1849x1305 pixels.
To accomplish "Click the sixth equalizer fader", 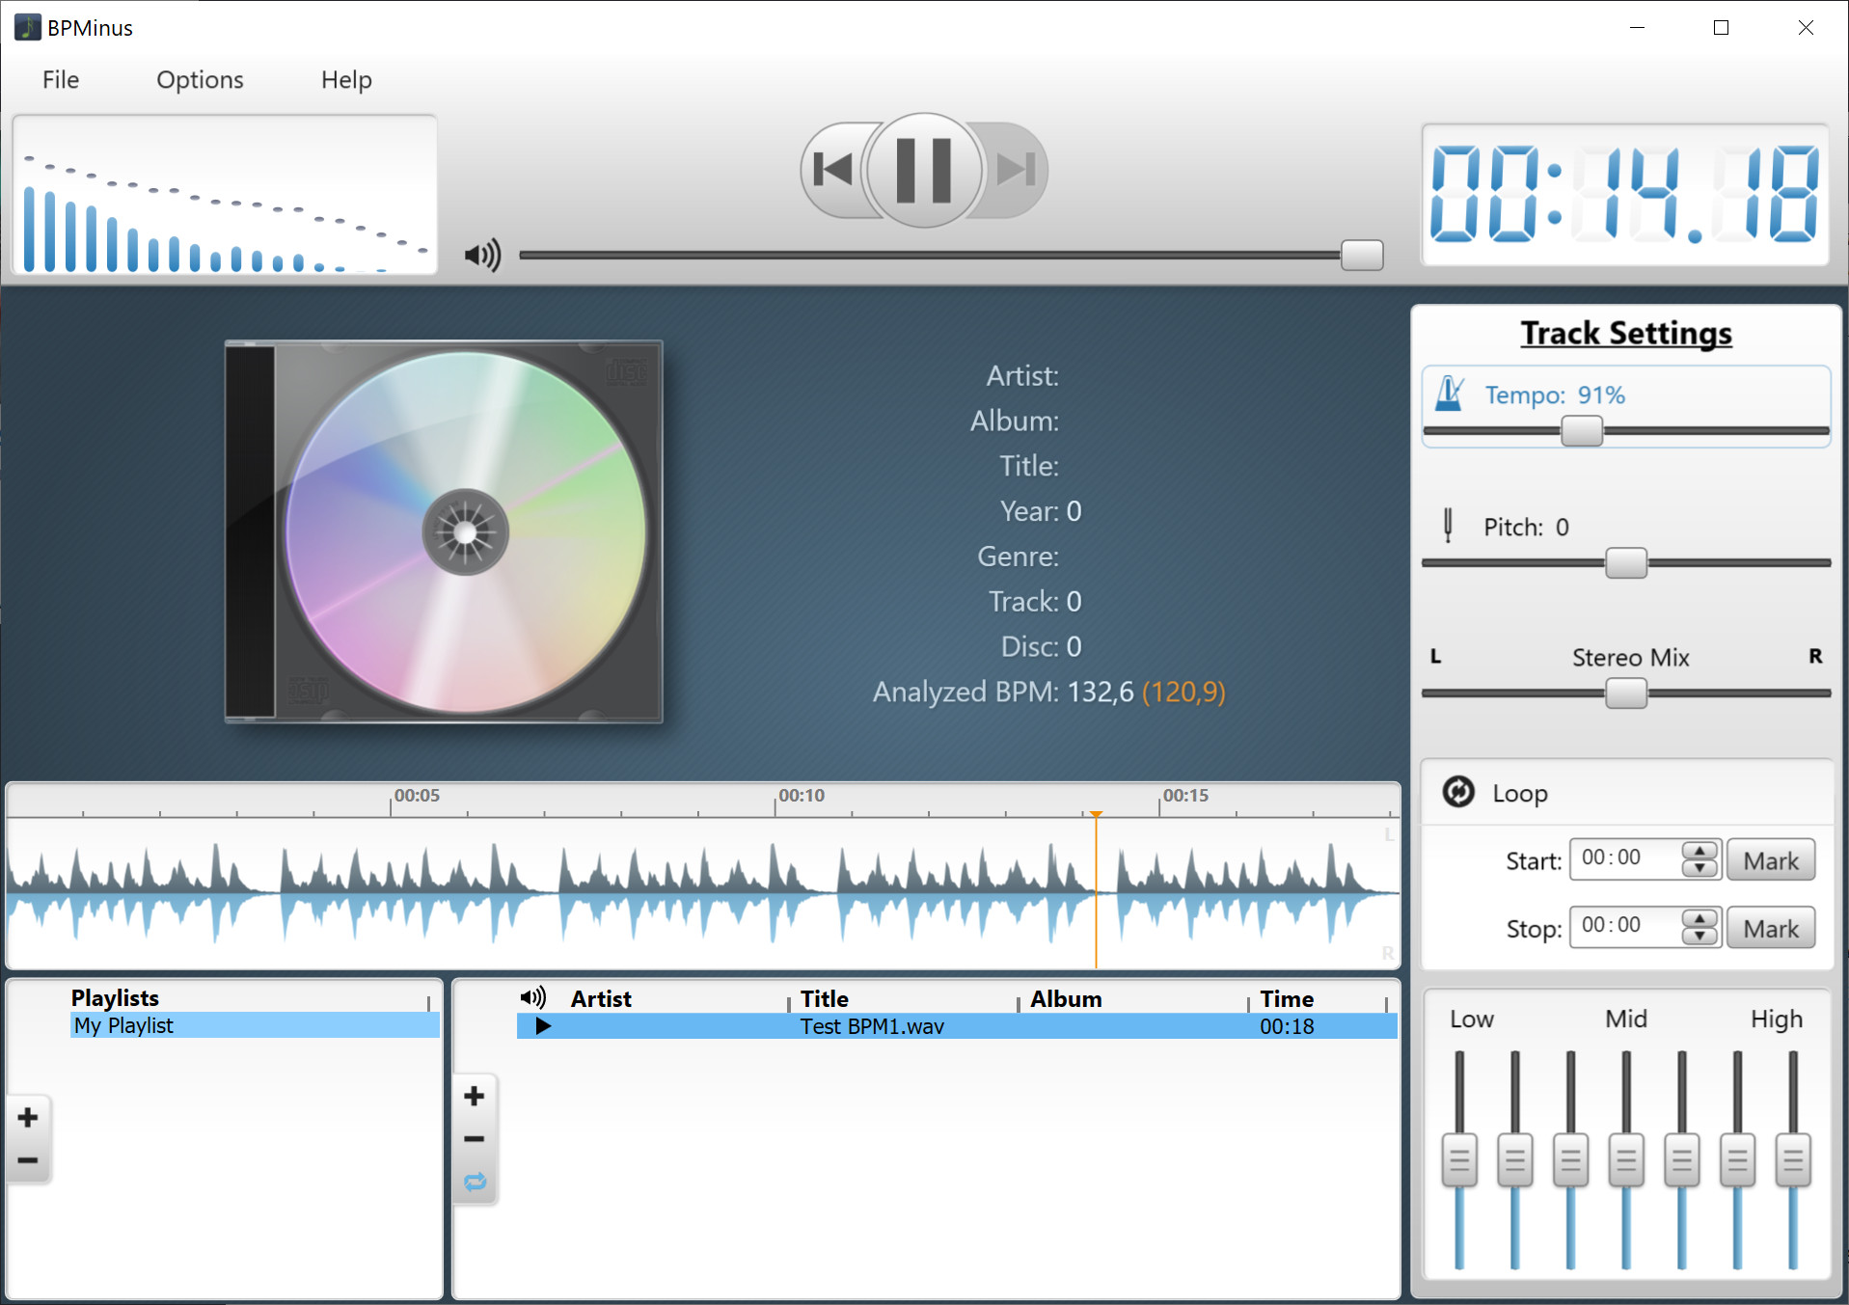I will [x=1737, y=1160].
